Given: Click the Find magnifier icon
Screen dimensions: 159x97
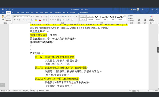Looking at the screenshot, I should click(129, 16).
